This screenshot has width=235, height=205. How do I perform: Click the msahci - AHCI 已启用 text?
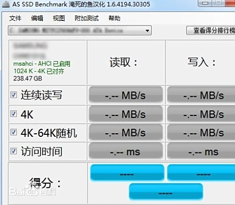pos(42,64)
